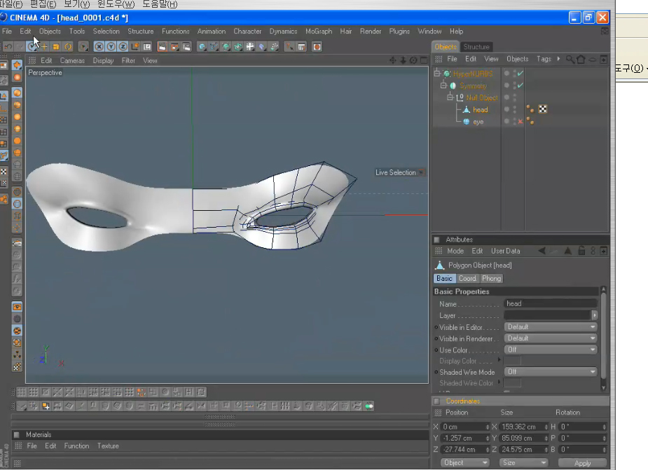Open the MoGraph menu
Image resolution: width=648 pixels, height=470 pixels.
319,32
